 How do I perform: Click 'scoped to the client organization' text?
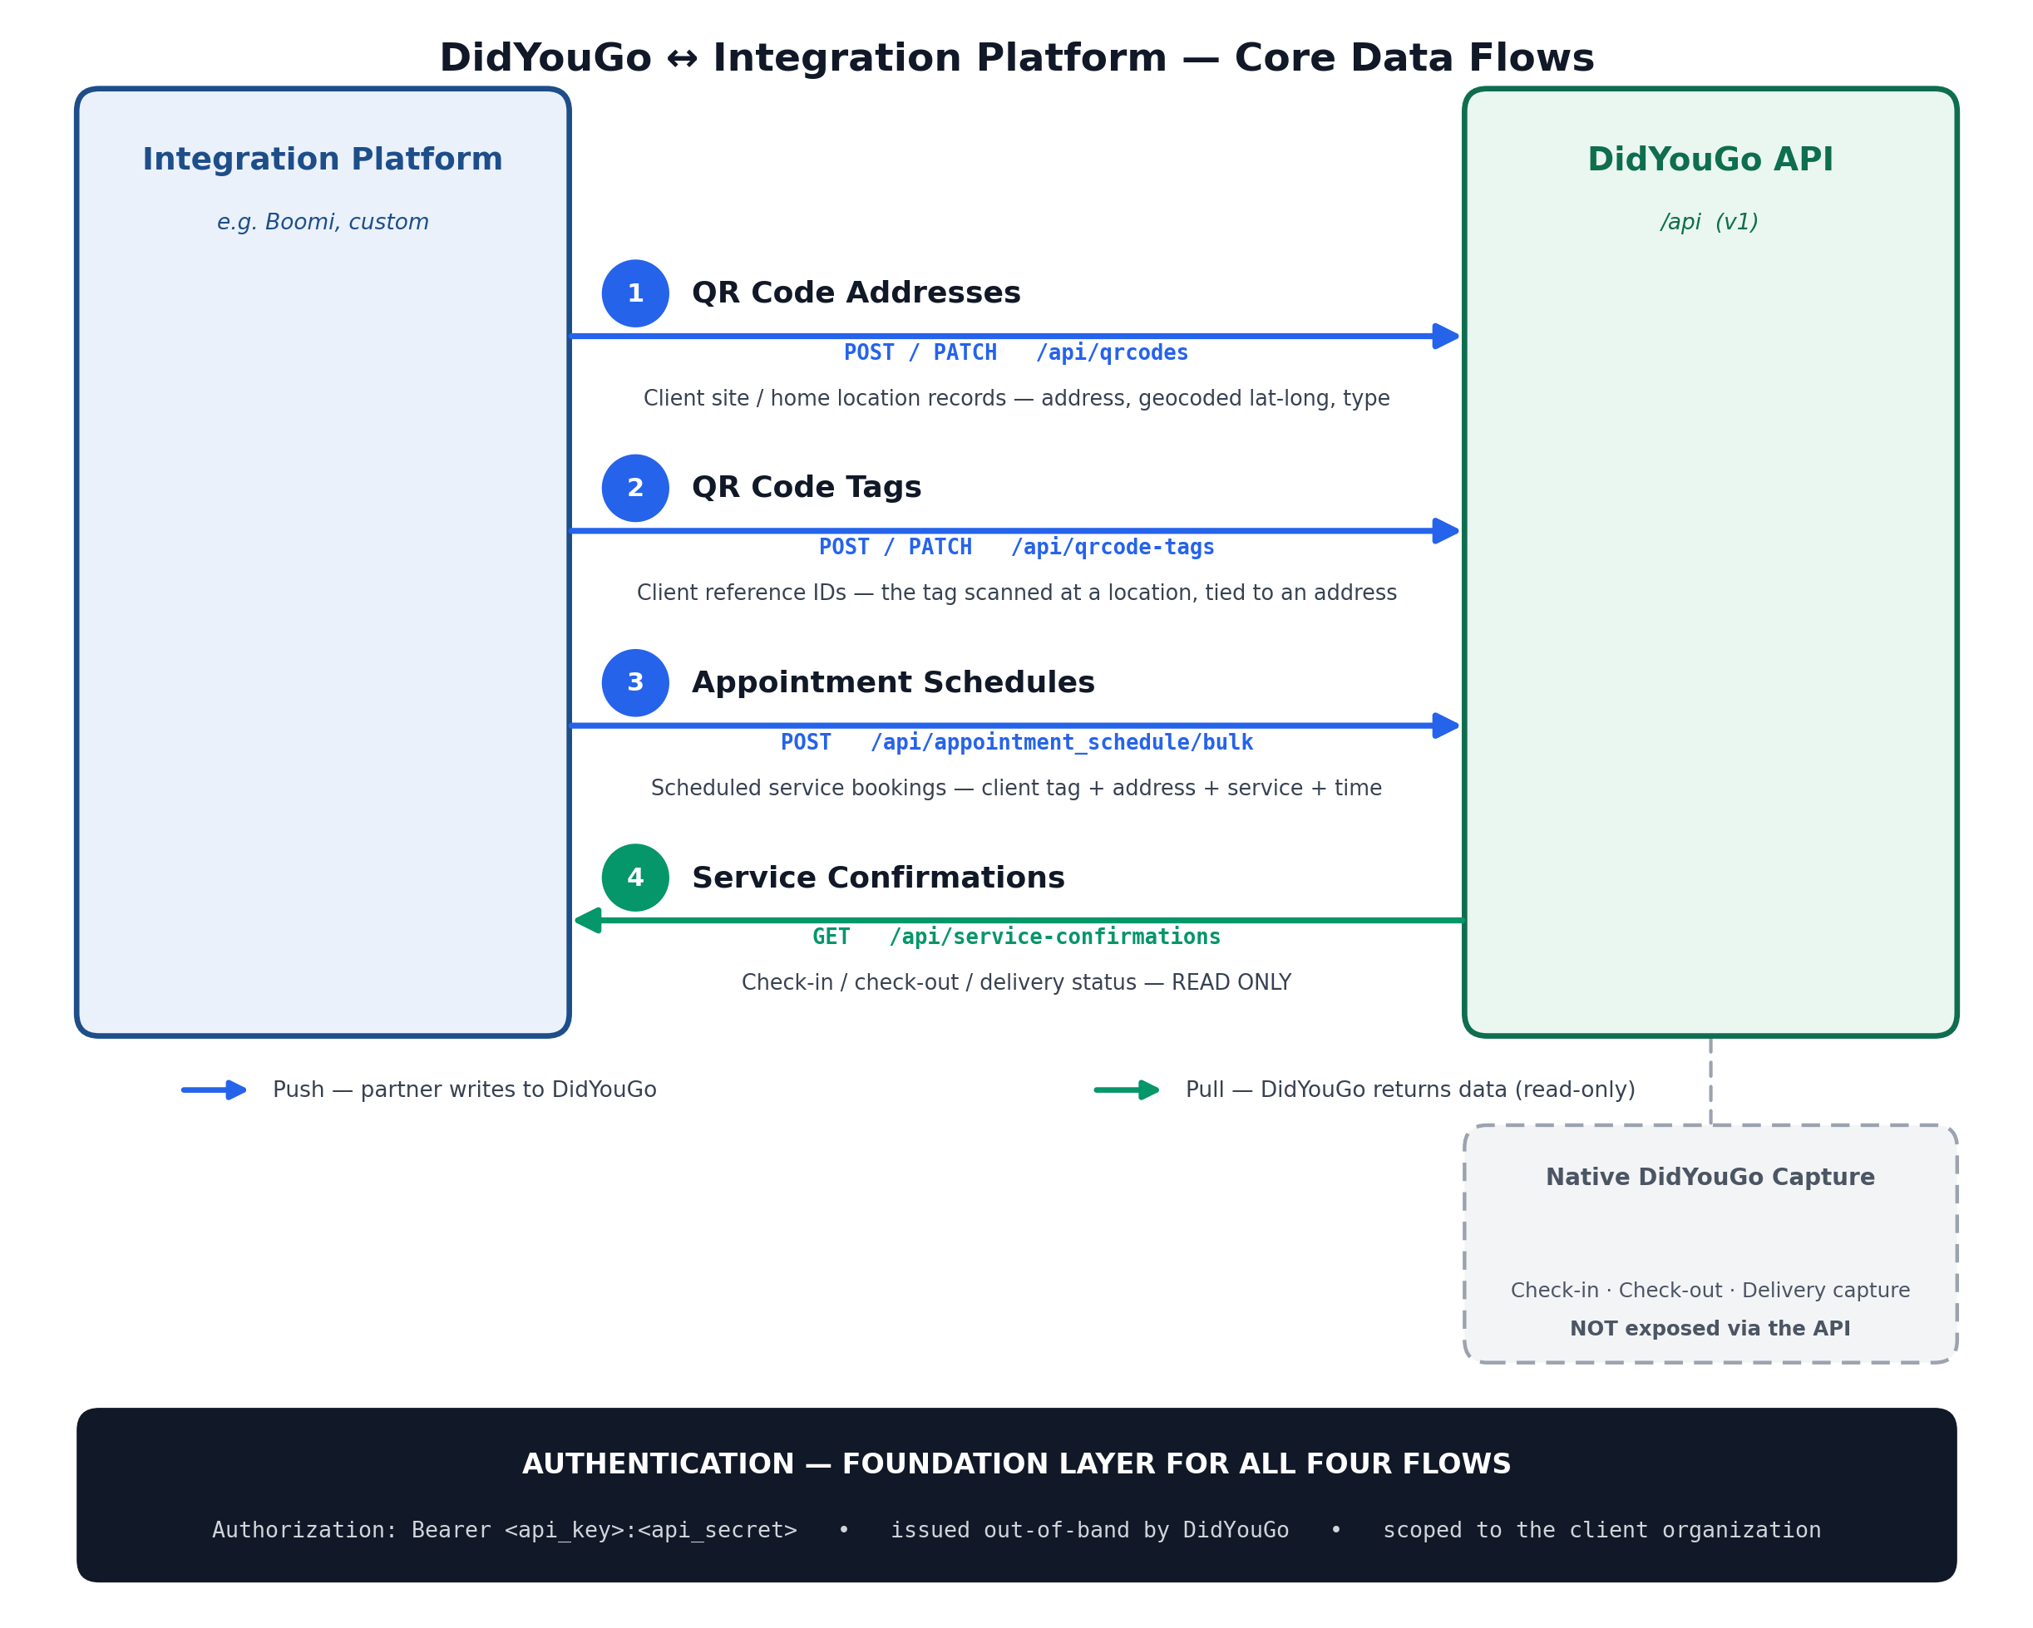(x=1602, y=1530)
